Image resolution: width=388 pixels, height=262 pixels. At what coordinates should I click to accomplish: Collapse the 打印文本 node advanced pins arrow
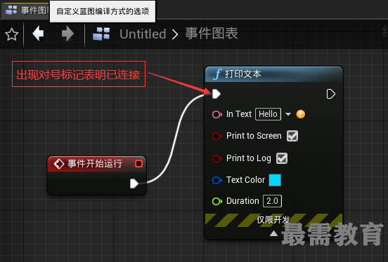click(x=273, y=233)
